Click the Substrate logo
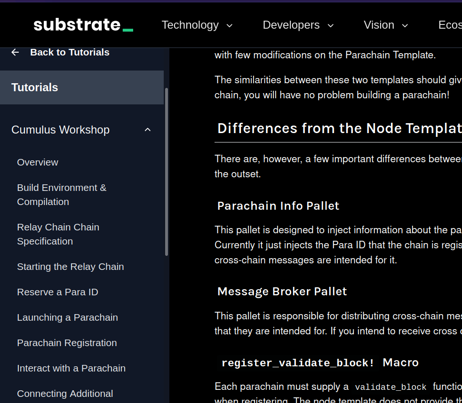The image size is (462, 403). (x=83, y=24)
